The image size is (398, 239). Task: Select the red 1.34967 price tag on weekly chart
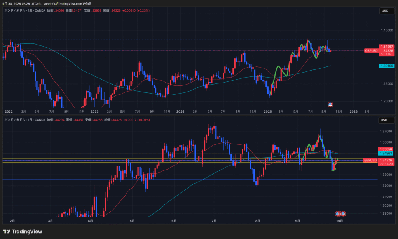point(387,47)
